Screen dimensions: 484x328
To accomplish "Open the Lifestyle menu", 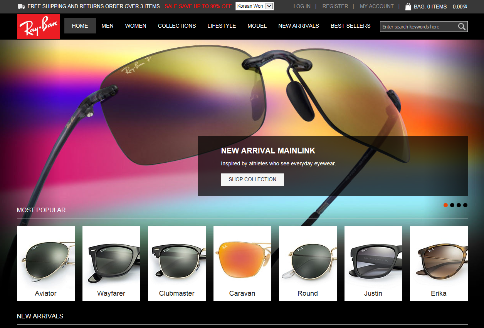I will (222, 26).
